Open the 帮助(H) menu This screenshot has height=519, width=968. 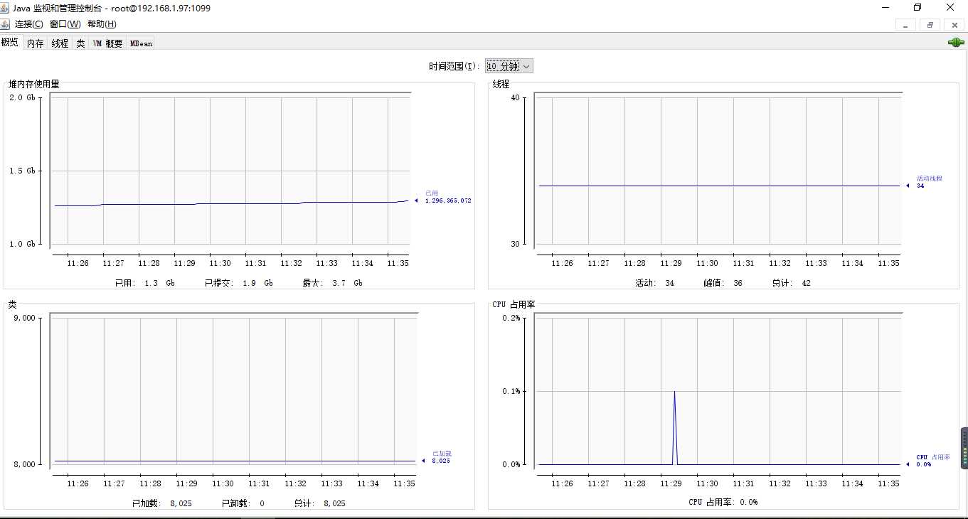pyautogui.click(x=102, y=24)
